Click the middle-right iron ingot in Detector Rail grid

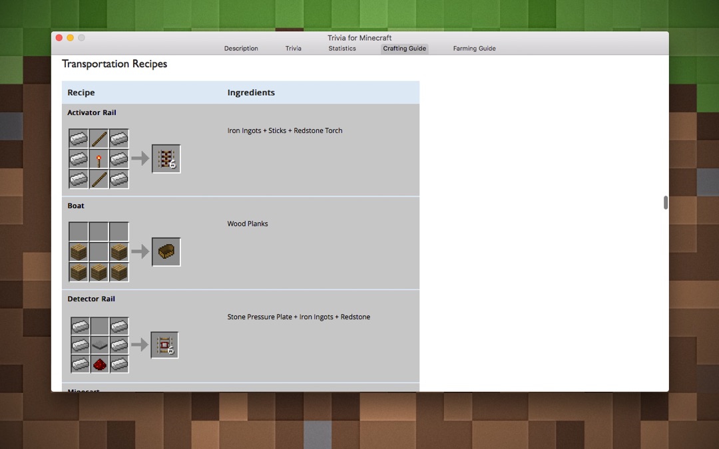tap(119, 345)
